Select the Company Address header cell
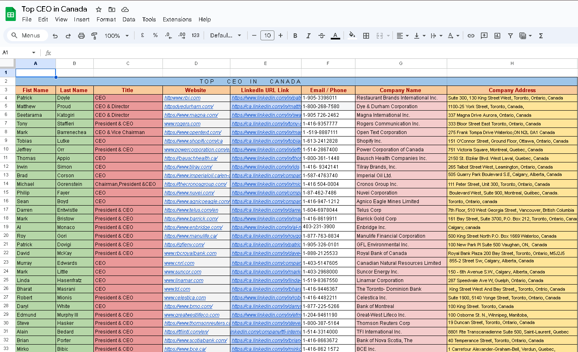 [512, 90]
